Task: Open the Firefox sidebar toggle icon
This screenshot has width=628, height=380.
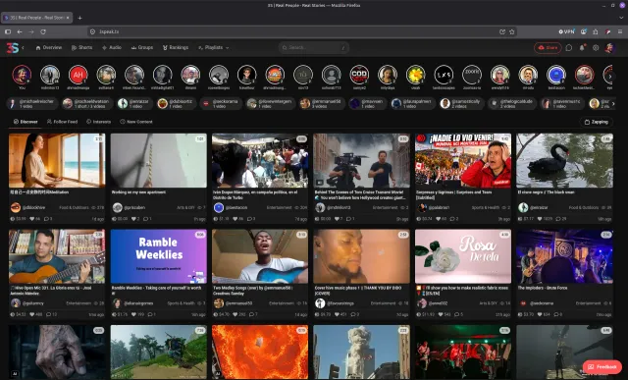Action: (8, 31)
